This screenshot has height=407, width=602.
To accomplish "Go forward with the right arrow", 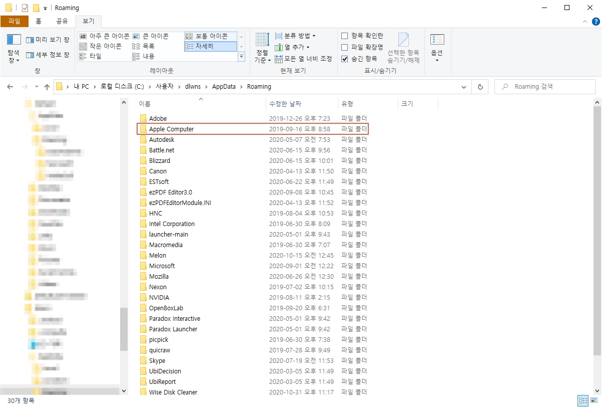I will pyautogui.click(x=25, y=87).
